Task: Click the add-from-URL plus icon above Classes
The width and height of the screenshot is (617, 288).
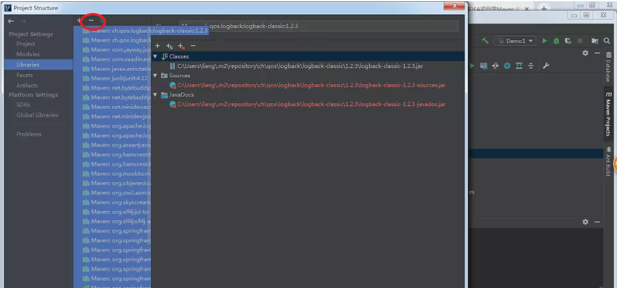Action: click(169, 46)
